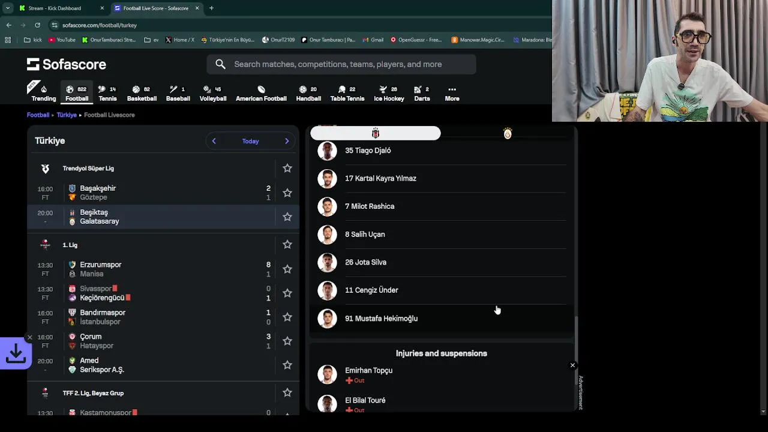Favorite the Sivasspor vs Keçiörengücü match

tap(287, 293)
